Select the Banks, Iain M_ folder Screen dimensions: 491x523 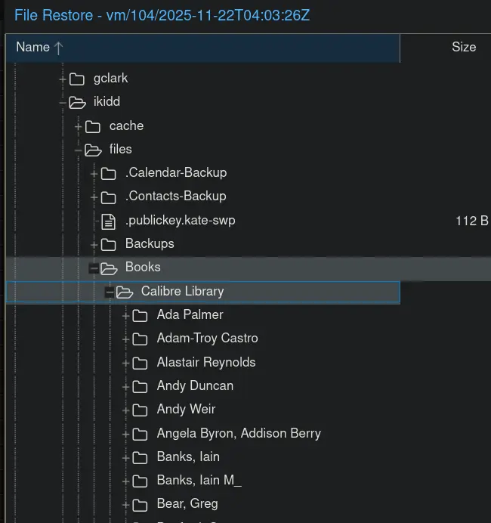pos(199,481)
